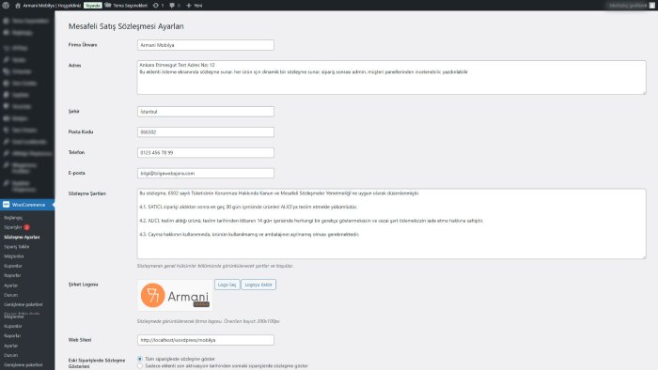This screenshot has width=658, height=370.
Task: Open the Sipariş Takibi submenu item
Action: click(16, 247)
